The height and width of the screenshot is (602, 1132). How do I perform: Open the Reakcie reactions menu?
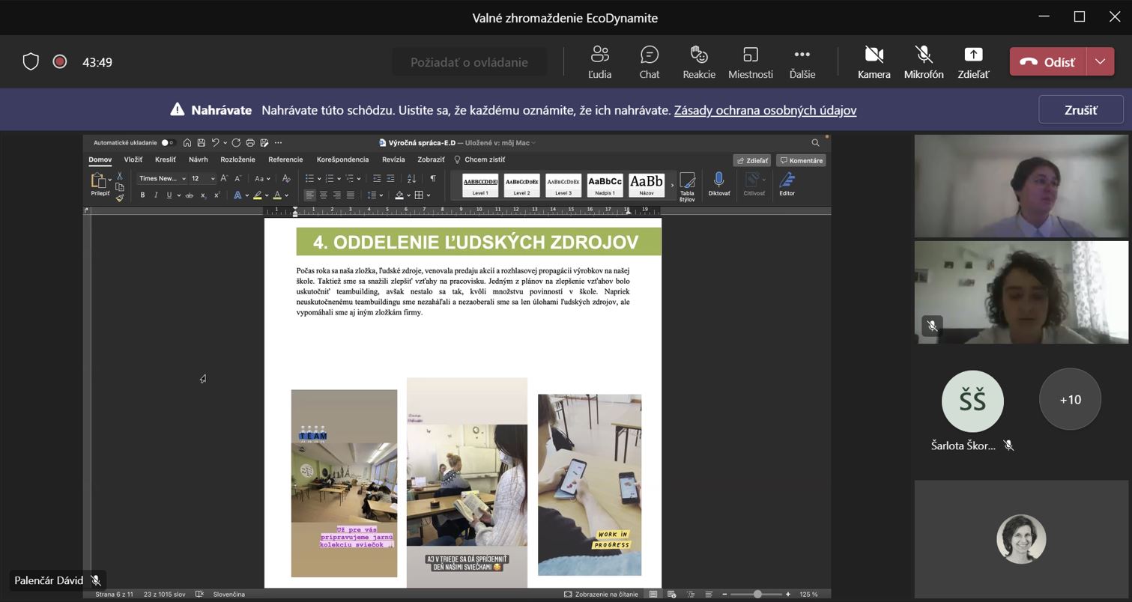699,62
